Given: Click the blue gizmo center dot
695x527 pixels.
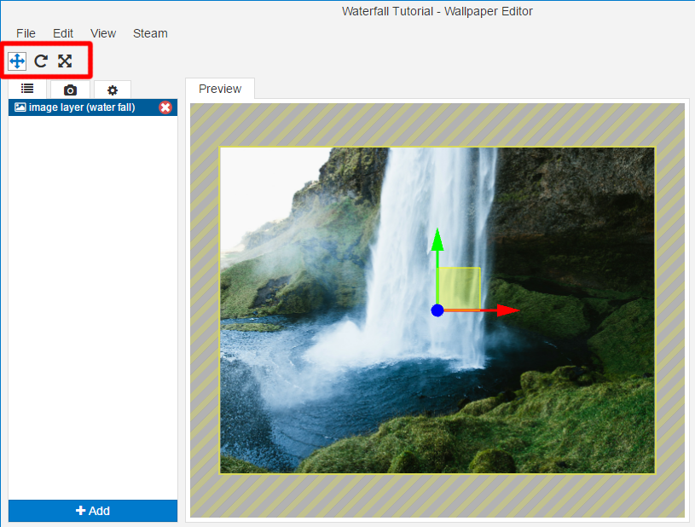Looking at the screenshot, I should click(437, 310).
